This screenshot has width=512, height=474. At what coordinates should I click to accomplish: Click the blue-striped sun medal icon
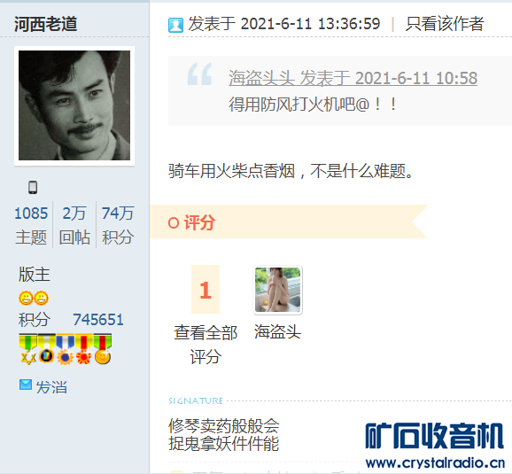(65, 349)
